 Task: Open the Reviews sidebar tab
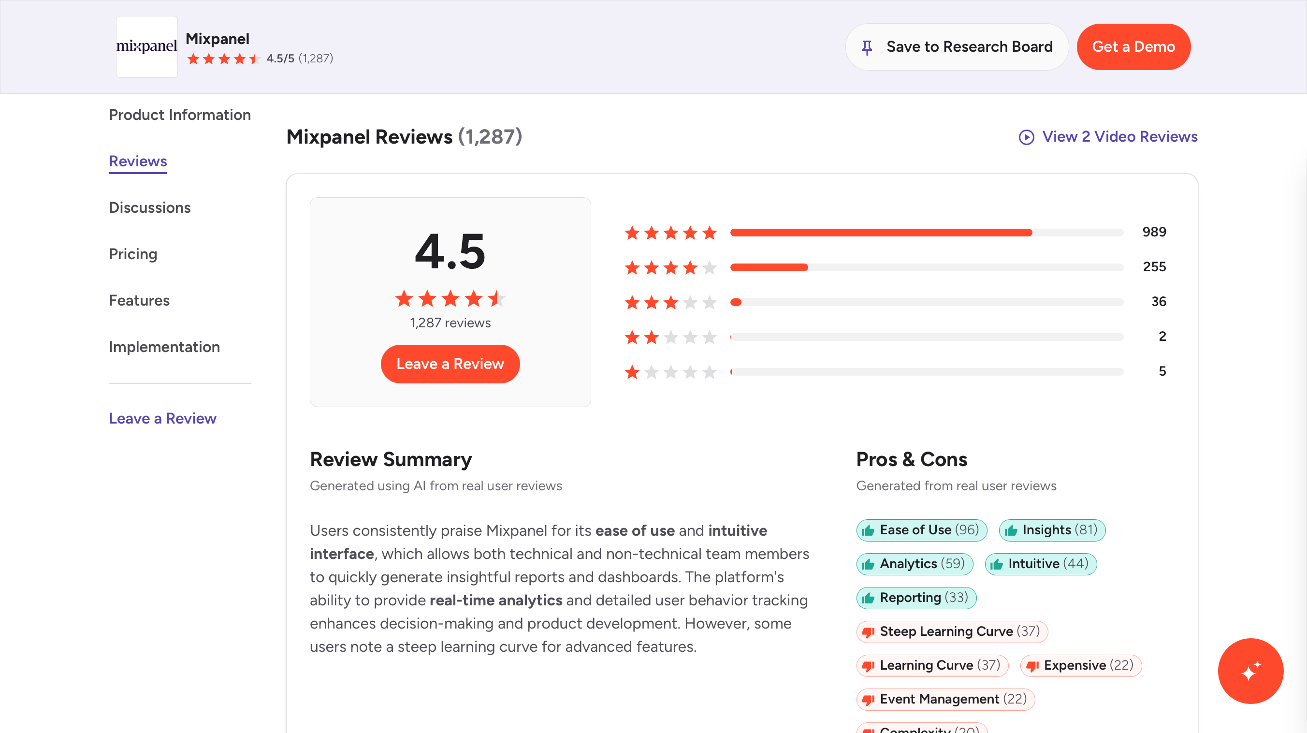138,161
